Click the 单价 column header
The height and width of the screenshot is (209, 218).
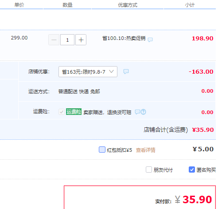tap(19, 5)
